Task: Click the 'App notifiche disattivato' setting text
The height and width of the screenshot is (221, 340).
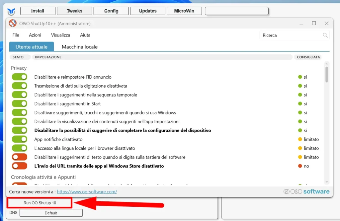Action: click(58, 139)
